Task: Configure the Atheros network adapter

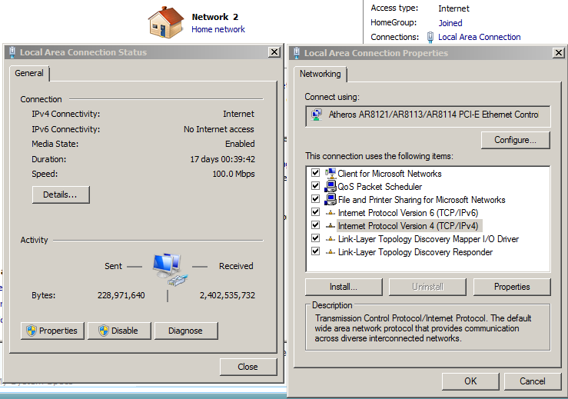Action: [516, 140]
